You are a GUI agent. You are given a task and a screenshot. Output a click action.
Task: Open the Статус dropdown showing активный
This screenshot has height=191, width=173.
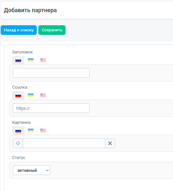[31, 170]
